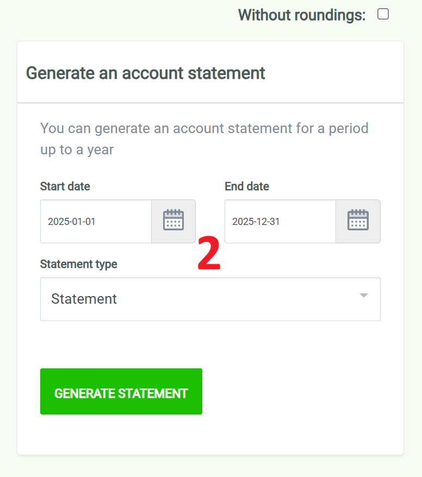Click the calendar icon beside 2025-12-31
Viewport: 422px width, 477px height.
[358, 221]
